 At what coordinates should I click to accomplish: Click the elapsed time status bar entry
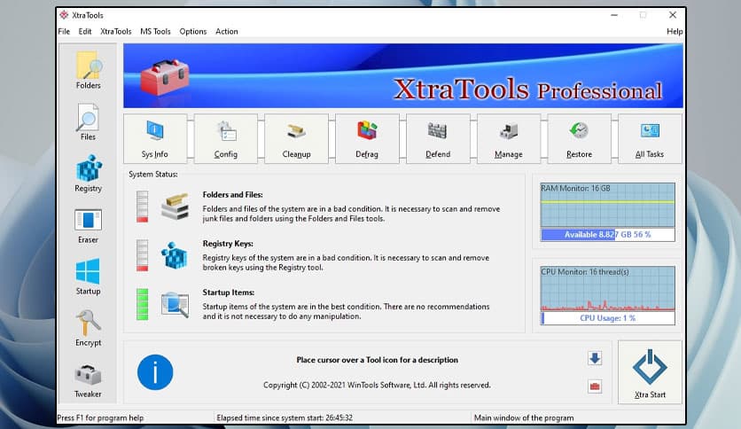pos(285,417)
